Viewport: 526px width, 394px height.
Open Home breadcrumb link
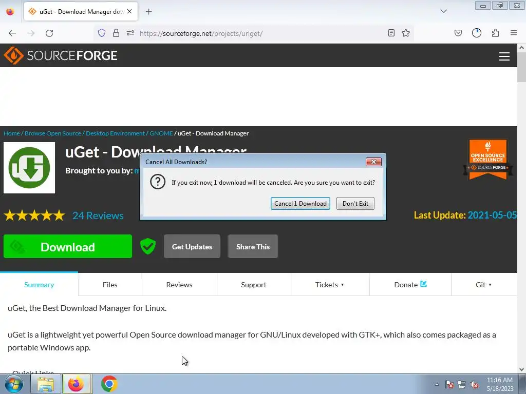coord(12,133)
